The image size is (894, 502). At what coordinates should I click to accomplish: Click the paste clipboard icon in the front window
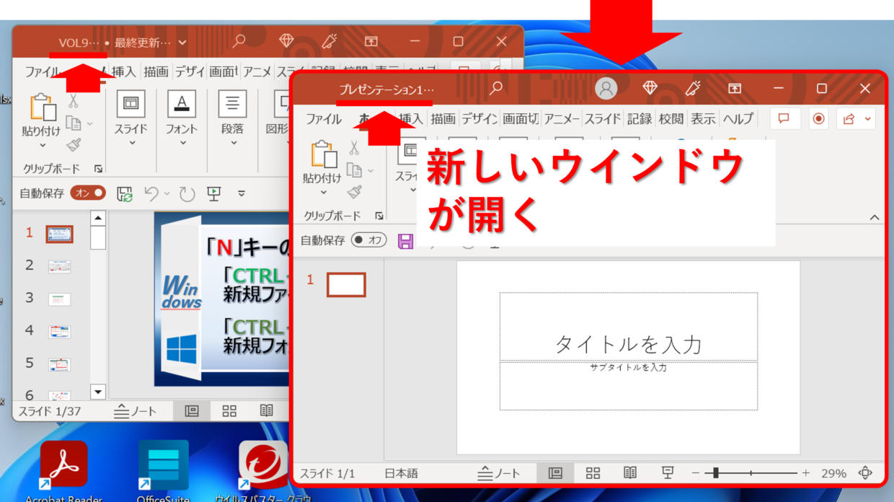coord(323,155)
